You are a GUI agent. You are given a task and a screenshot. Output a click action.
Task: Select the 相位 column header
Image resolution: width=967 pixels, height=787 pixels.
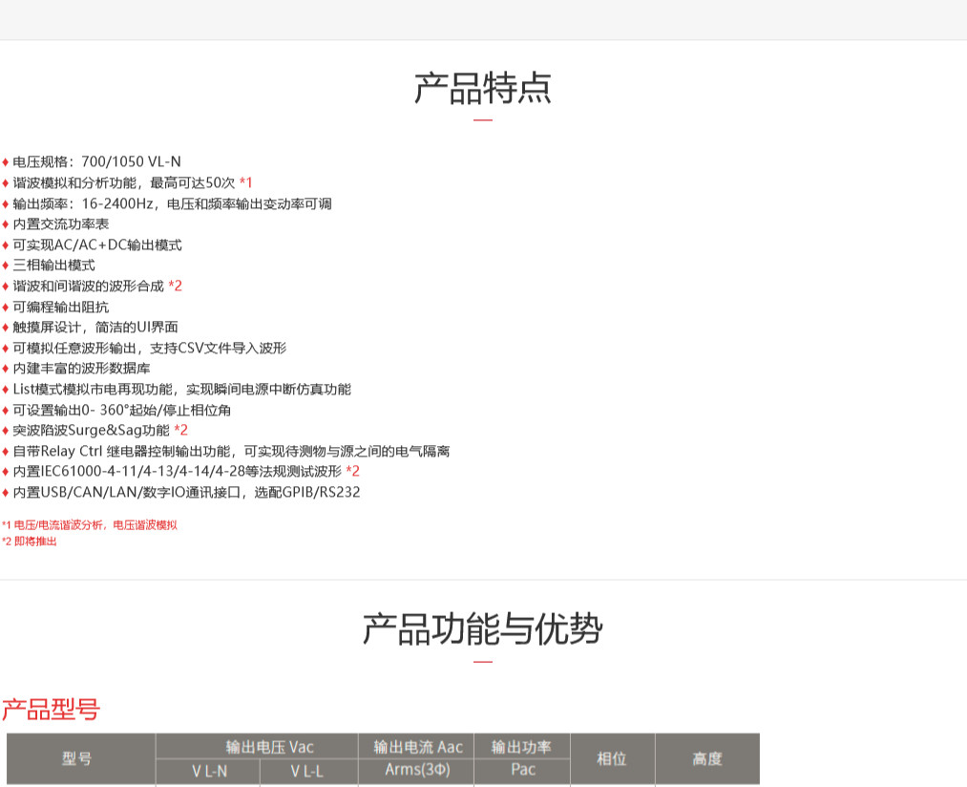(x=612, y=759)
